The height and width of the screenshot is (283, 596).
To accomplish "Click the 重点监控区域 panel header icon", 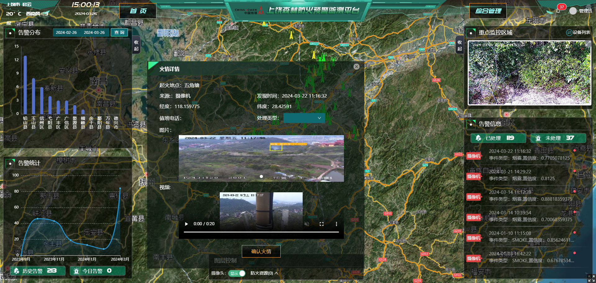I will point(471,33).
